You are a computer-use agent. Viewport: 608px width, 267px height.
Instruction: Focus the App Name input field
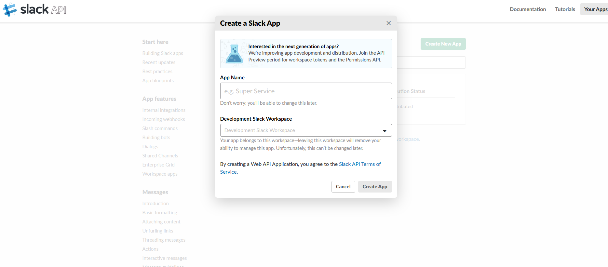coord(306,91)
